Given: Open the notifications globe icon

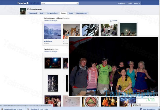Looking at the screenshot, I should 38,3.
